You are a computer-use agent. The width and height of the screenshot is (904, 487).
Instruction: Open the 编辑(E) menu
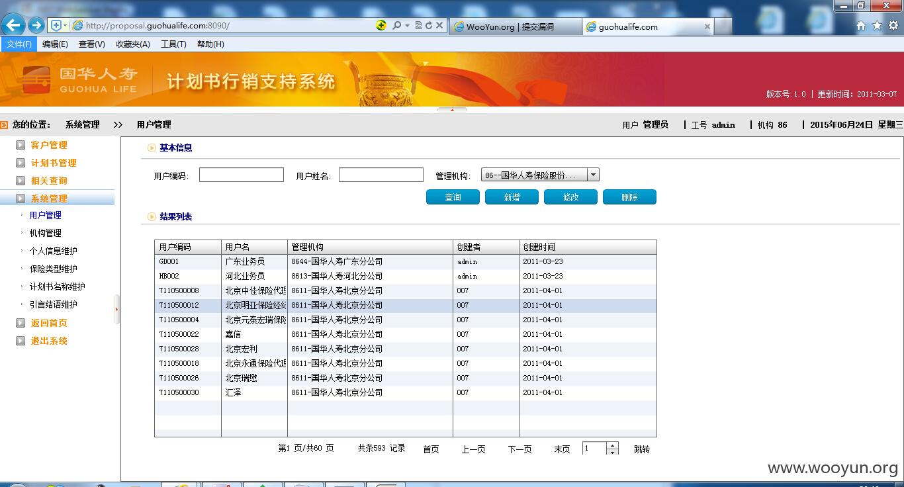[x=55, y=44]
